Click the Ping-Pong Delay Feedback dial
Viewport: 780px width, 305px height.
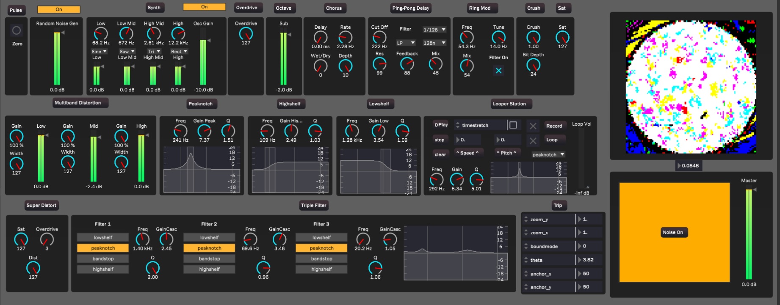click(x=407, y=64)
